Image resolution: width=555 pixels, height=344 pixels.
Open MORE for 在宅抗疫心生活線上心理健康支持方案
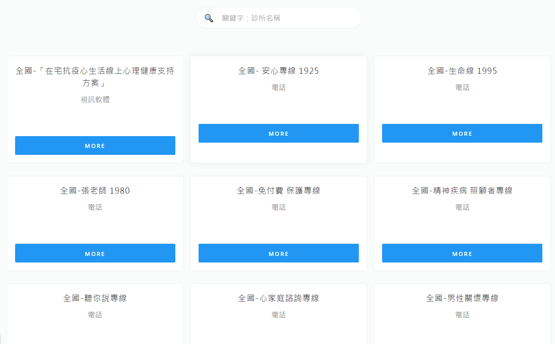pyautogui.click(x=95, y=146)
